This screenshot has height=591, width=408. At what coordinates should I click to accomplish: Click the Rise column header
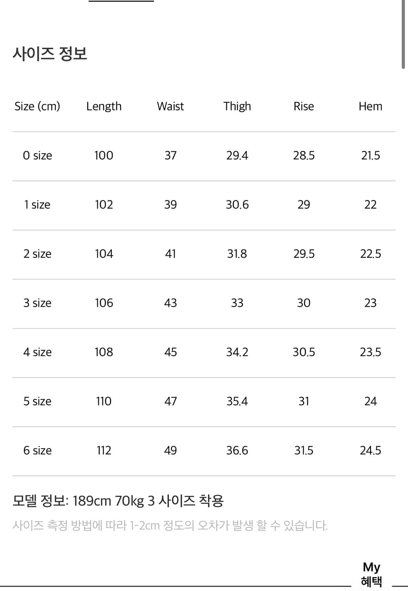pos(304,106)
